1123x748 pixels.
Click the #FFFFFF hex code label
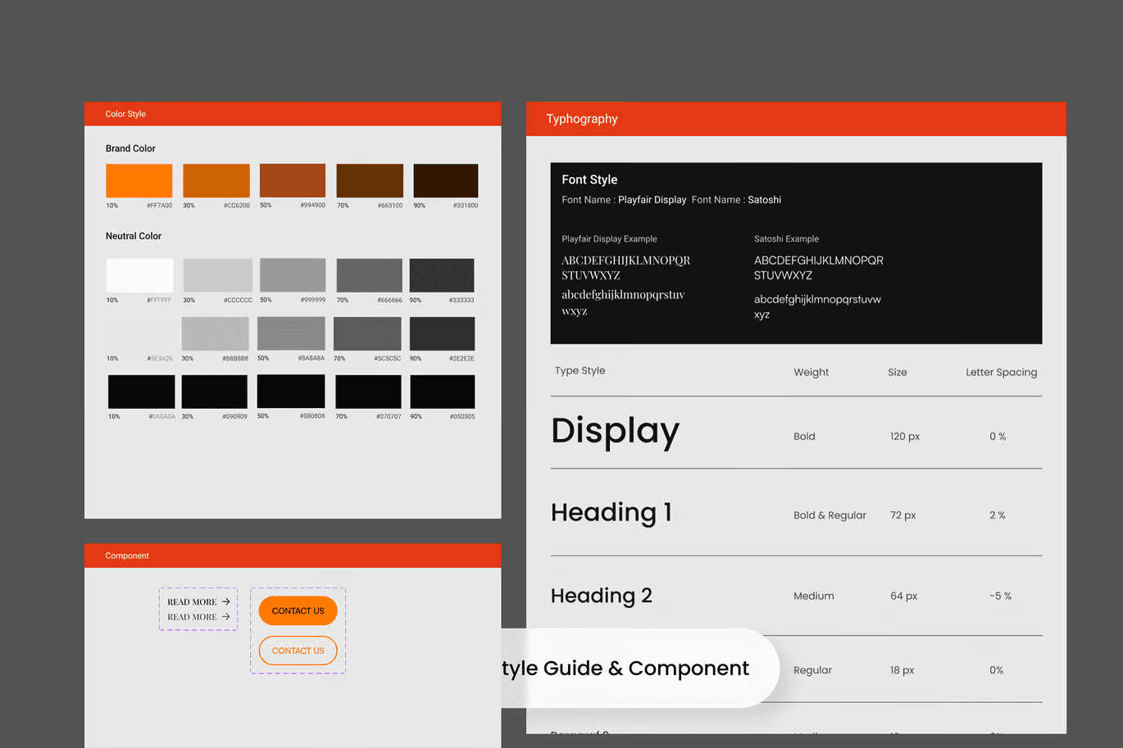159,301
